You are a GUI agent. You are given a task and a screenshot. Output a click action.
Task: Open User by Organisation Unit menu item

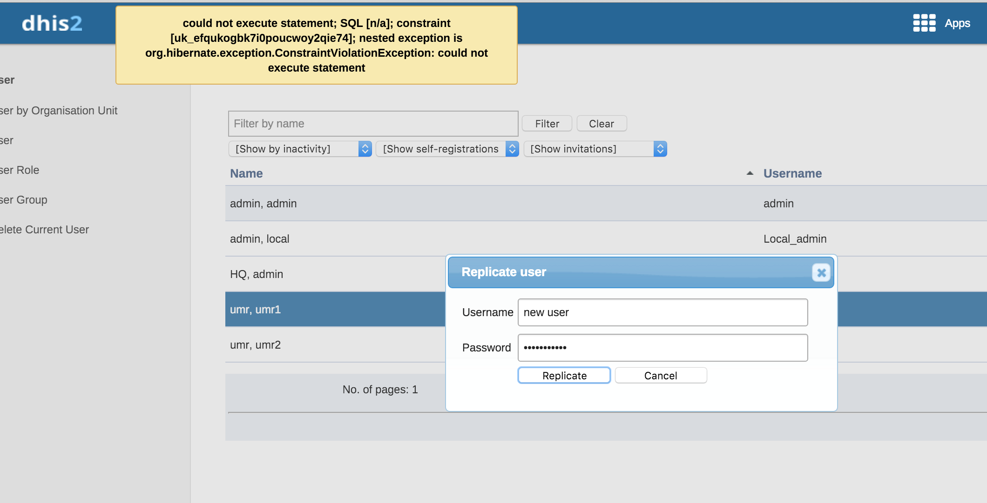59,111
